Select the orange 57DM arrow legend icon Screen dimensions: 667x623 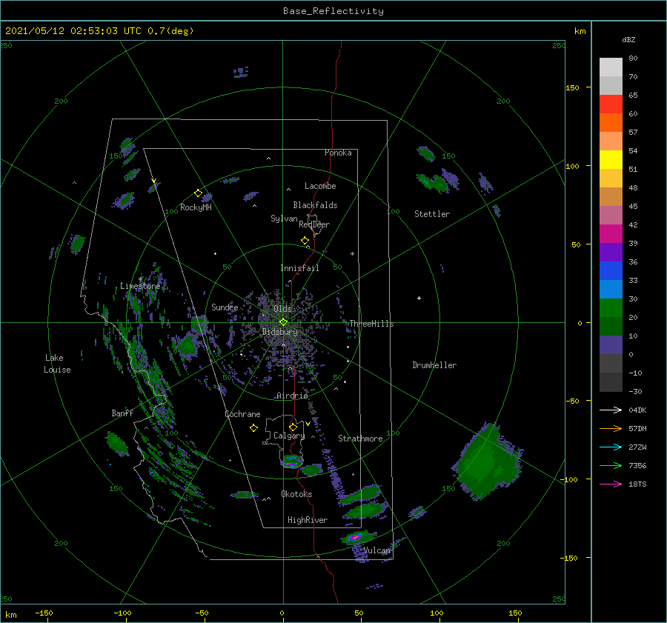pos(611,429)
